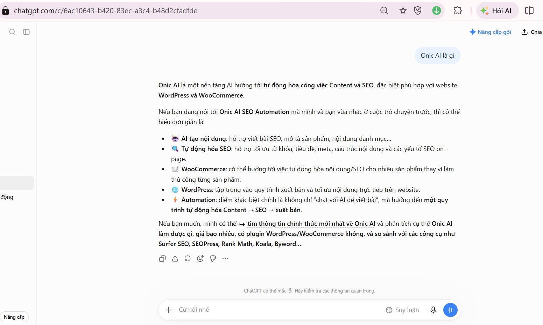Regenerate the response
543x325 pixels.
(188, 259)
